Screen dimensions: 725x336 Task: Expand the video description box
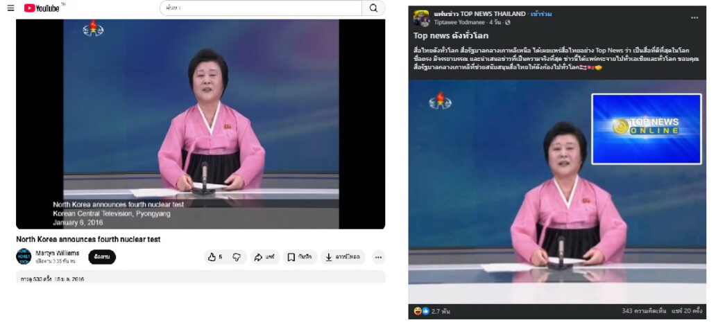point(200,277)
